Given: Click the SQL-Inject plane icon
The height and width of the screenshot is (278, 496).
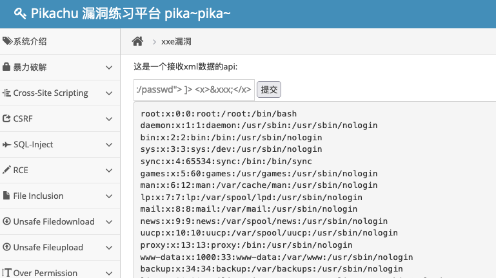Looking at the screenshot, I should click(x=6, y=145).
